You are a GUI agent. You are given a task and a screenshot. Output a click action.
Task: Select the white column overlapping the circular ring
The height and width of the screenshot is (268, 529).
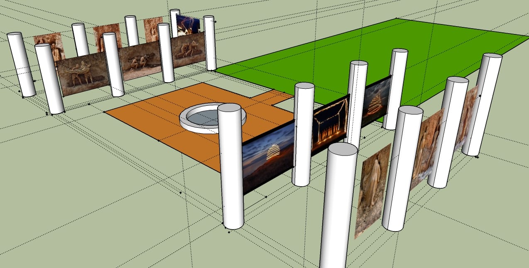(x=232, y=166)
